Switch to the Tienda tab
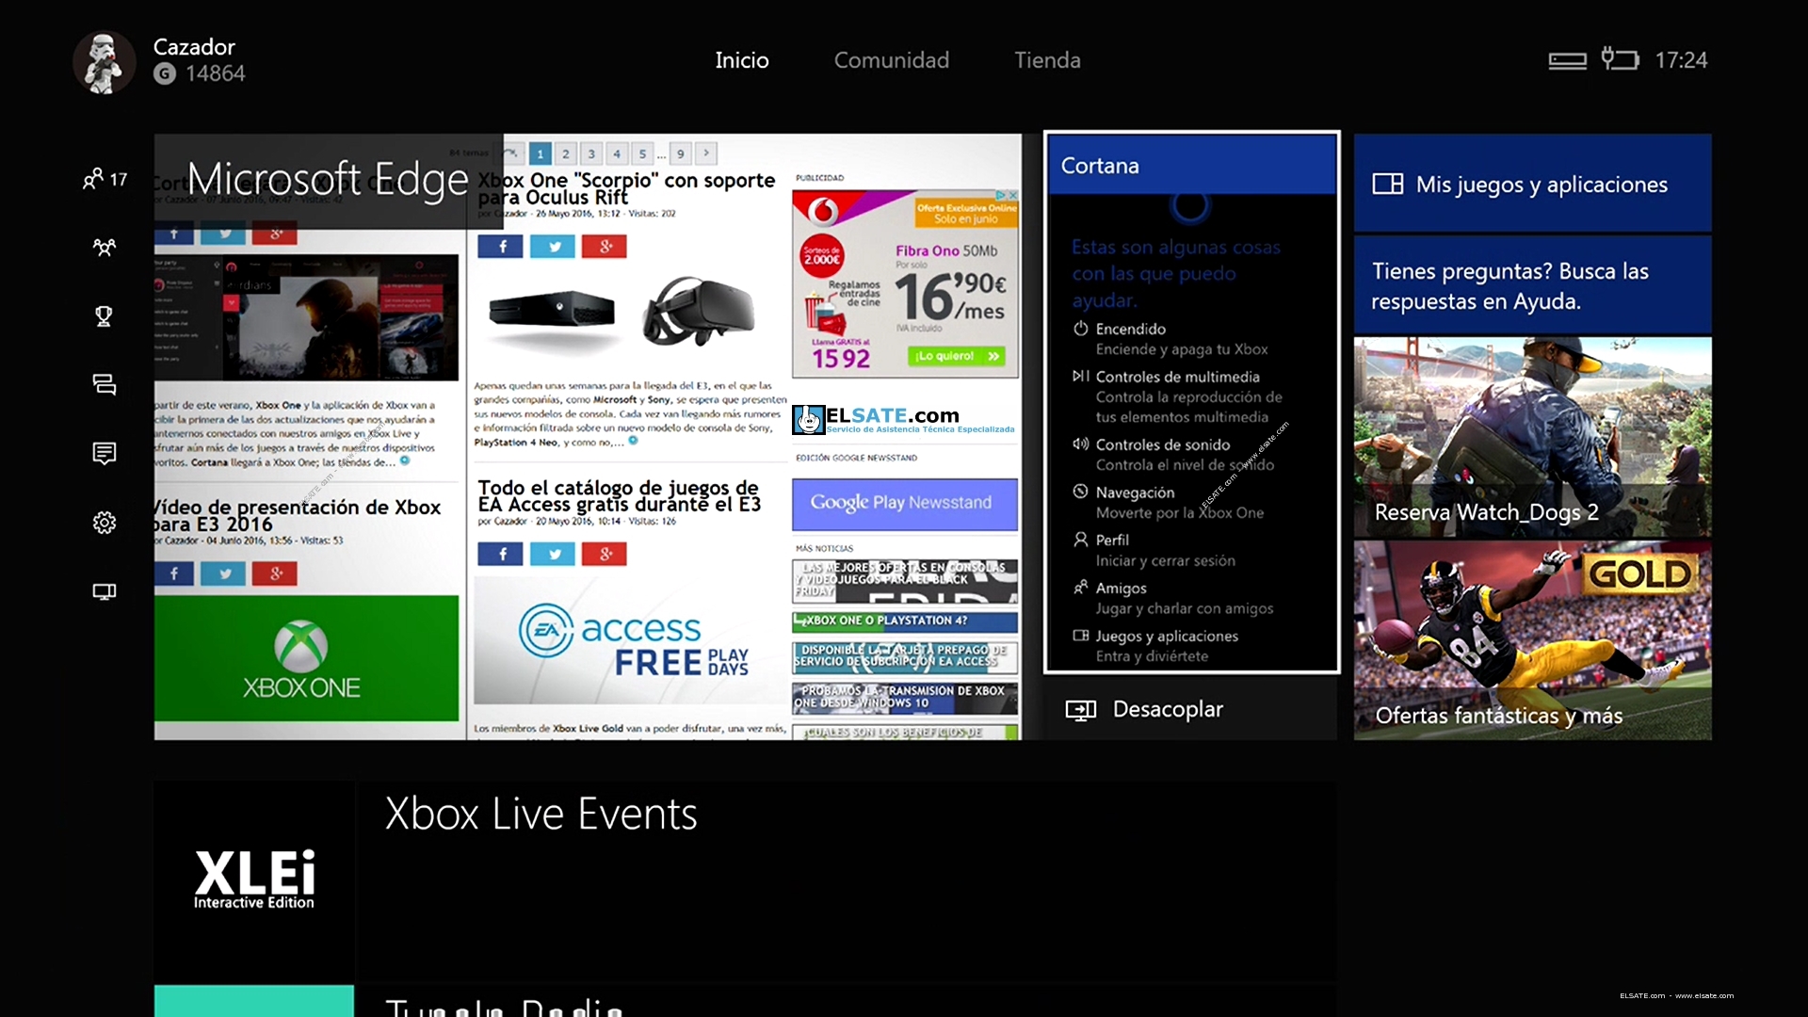Screen dimensions: 1808x1017 tap(1047, 60)
